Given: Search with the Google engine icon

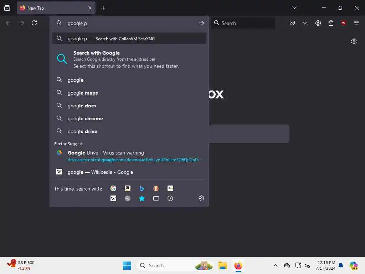Looking at the screenshot, I should [x=113, y=188].
